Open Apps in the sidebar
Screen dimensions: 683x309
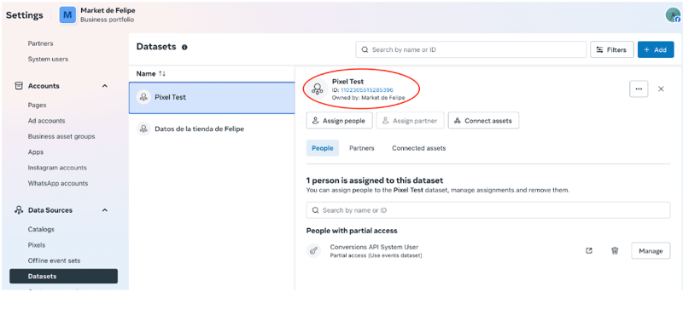tap(36, 152)
